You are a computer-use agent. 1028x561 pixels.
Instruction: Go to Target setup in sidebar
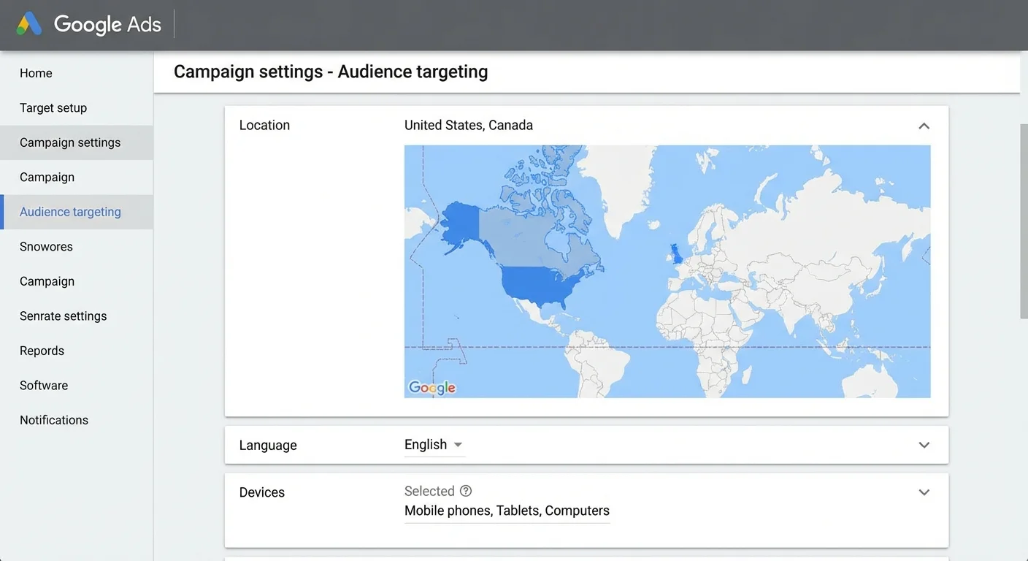coord(77,108)
